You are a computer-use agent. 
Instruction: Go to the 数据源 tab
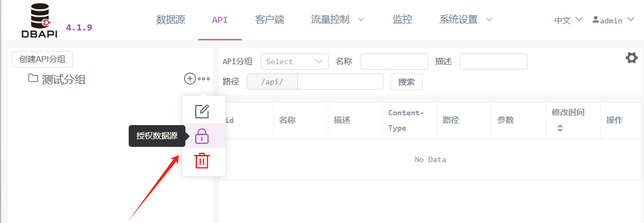[171, 19]
